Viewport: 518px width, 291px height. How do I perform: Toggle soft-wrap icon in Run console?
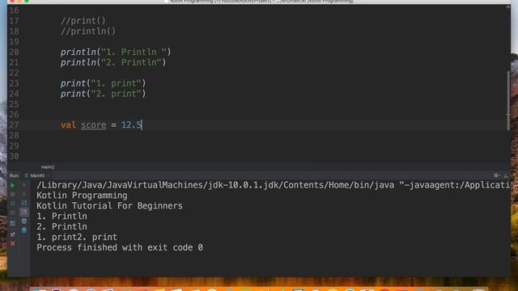click(24, 203)
